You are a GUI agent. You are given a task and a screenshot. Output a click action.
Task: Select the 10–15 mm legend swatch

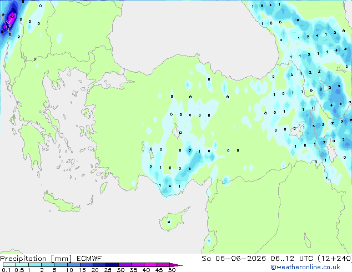(x=73, y=265)
